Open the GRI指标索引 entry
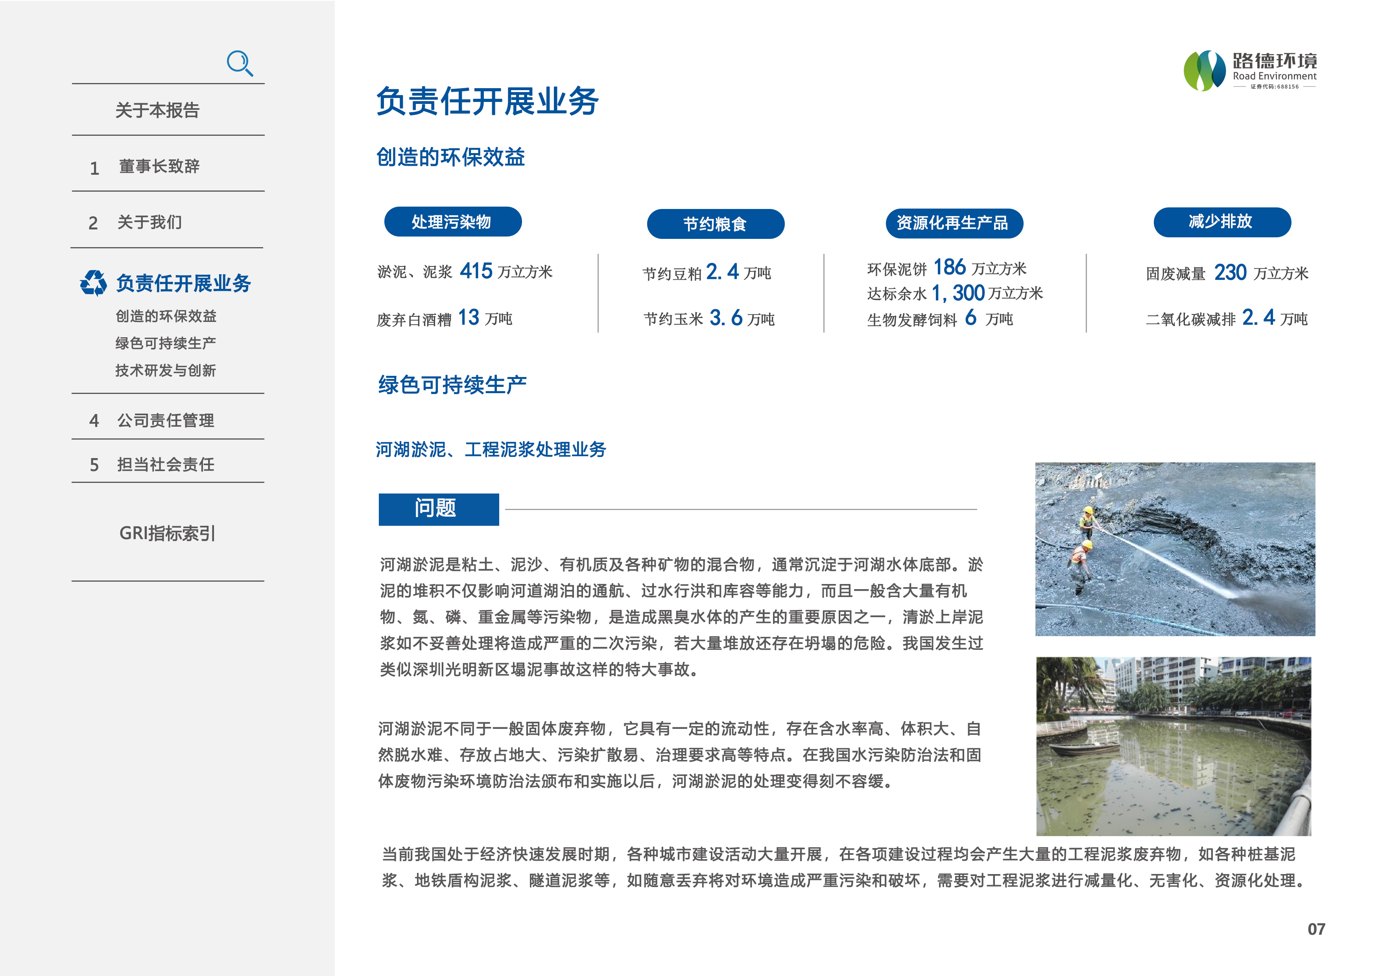The width and height of the screenshot is (1380, 976). tap(167, 533)
